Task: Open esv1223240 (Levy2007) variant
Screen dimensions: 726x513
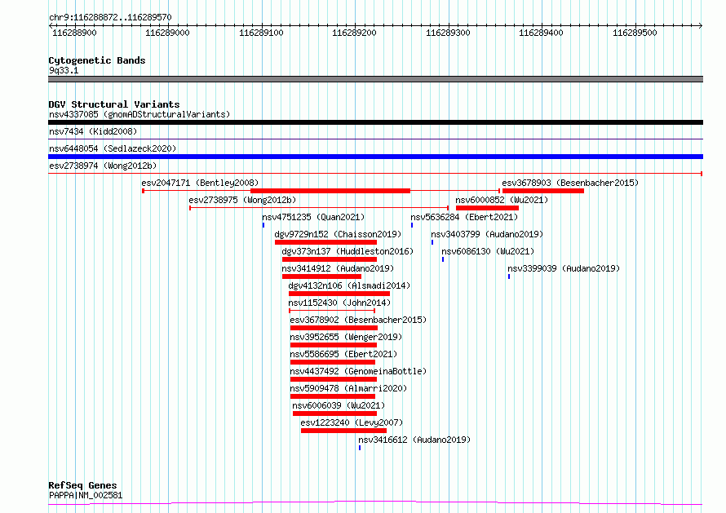Action: click(352, 422)
